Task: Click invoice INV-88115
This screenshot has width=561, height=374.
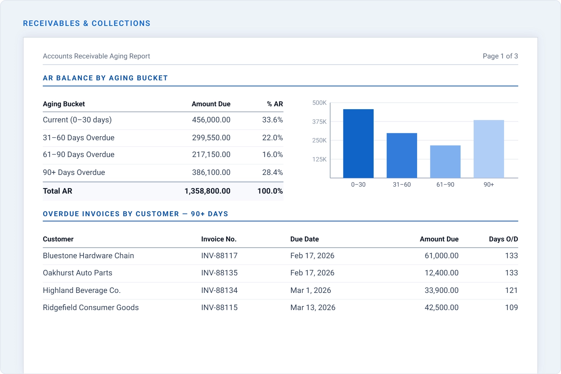Action: click(x=220, y=308)
